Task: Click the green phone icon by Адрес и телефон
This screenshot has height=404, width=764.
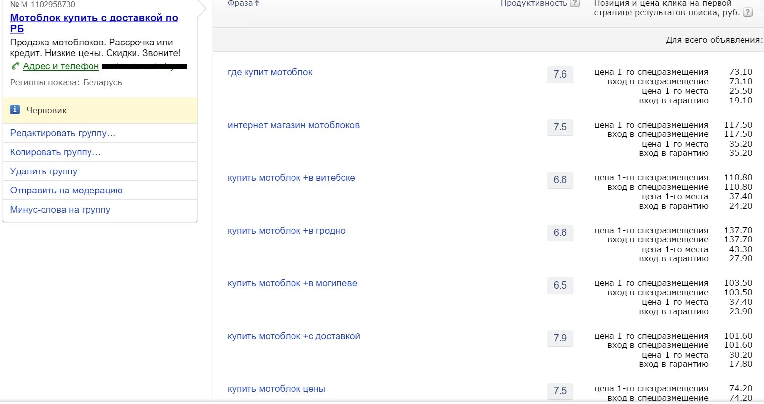Action: pyautogui.click(x=16, y=66)
